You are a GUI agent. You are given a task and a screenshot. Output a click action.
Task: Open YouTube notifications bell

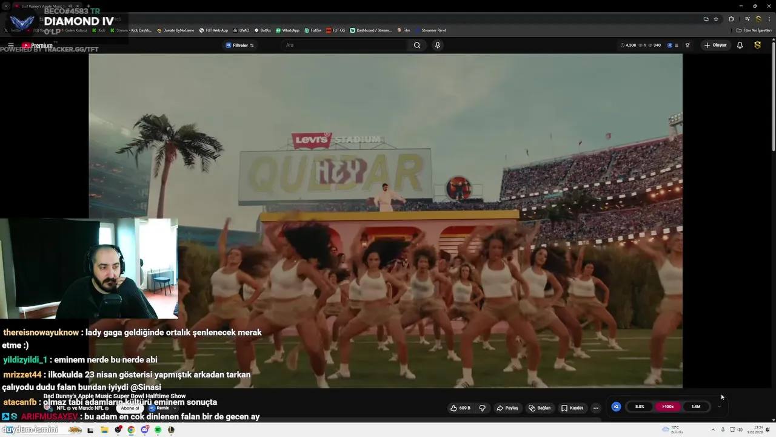[x=740, y=45]
